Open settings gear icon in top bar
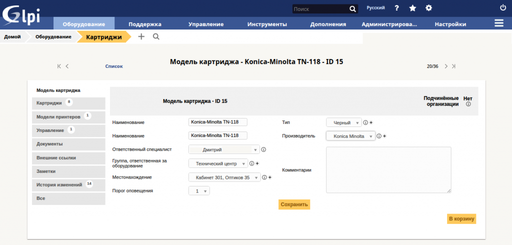This screenshot has width=512, height=245. point(428,8)
